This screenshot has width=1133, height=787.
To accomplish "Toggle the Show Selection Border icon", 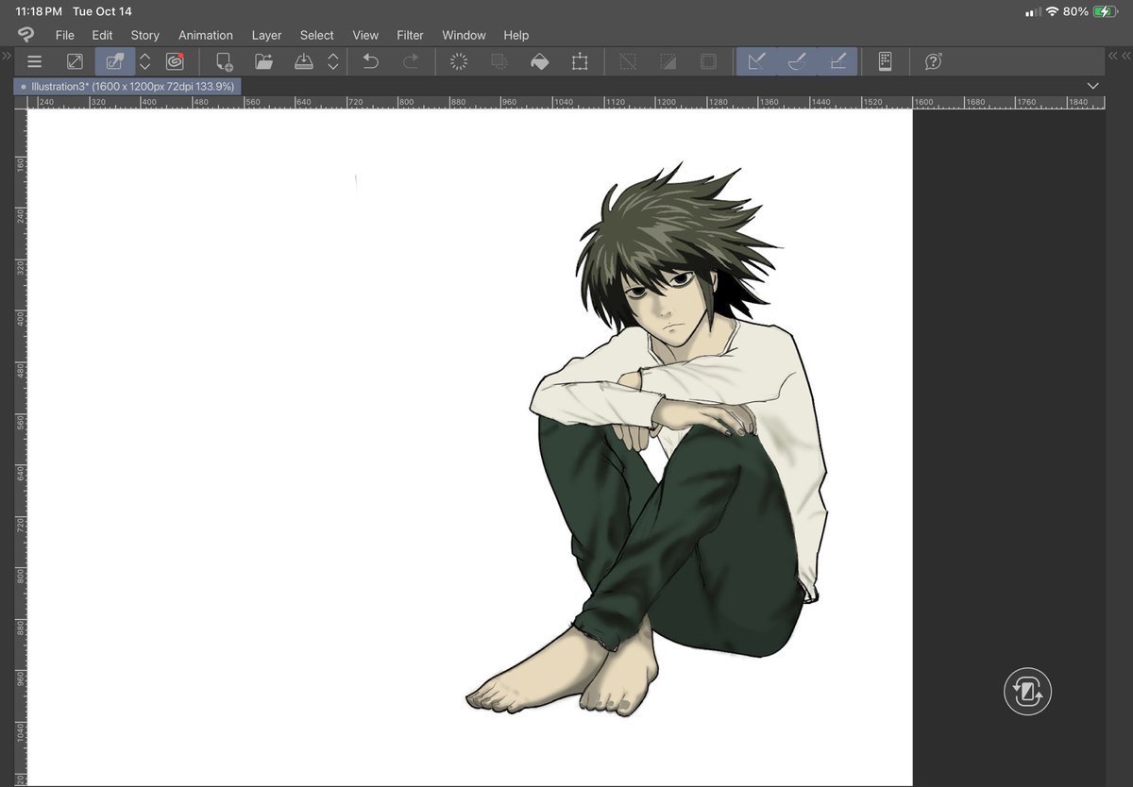I will point(708,61).
